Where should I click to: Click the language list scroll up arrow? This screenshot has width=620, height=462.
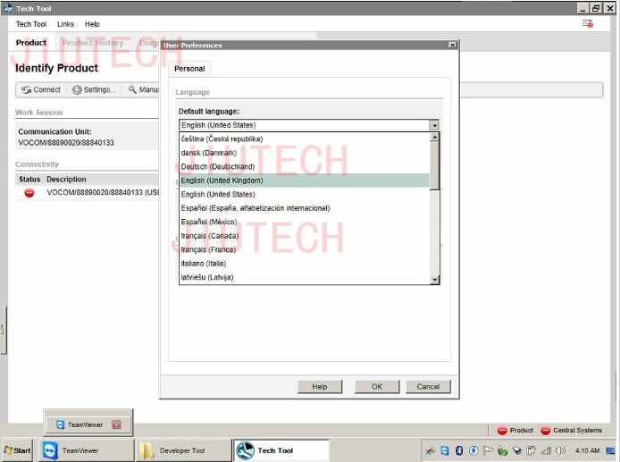[434, 137]
